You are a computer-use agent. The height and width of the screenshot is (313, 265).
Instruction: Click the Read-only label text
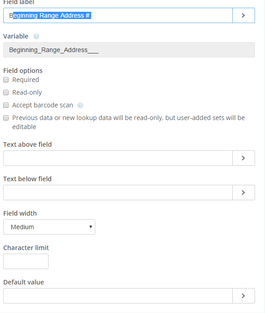tap(27, 92)
